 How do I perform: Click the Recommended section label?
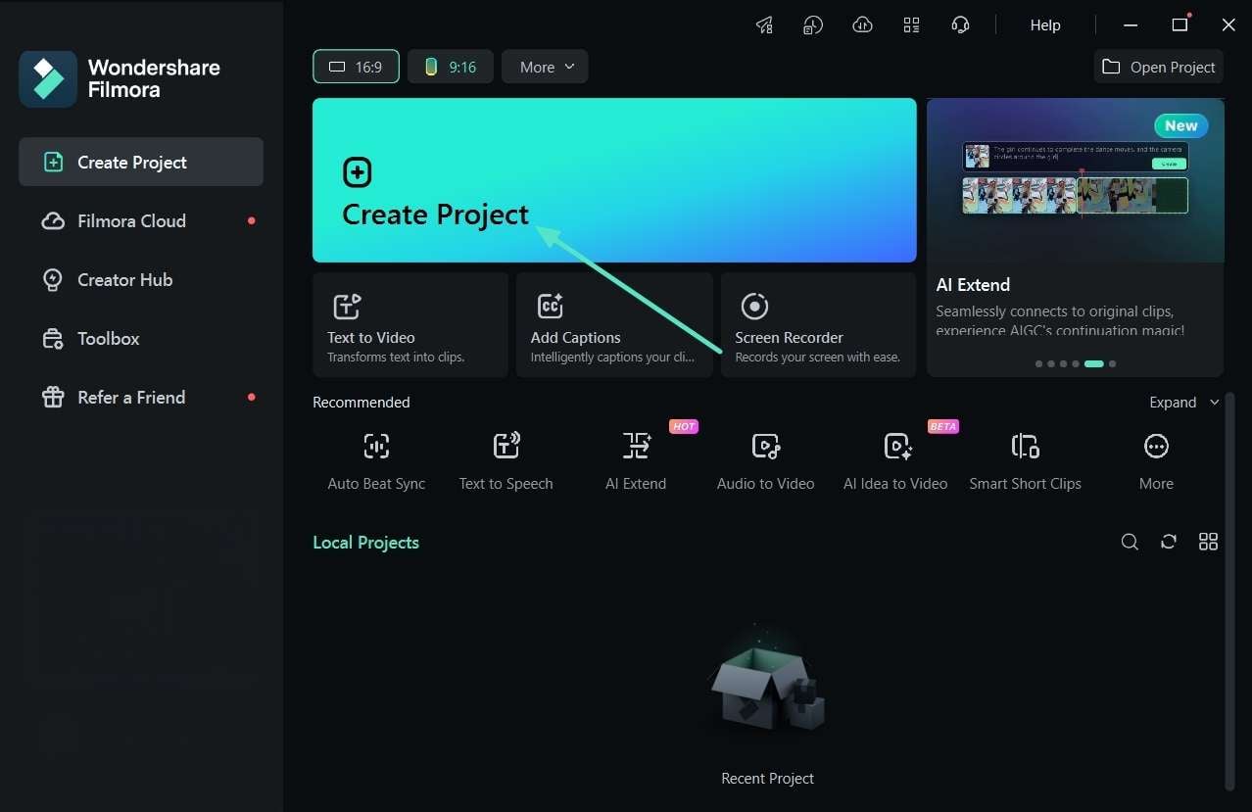361,403
